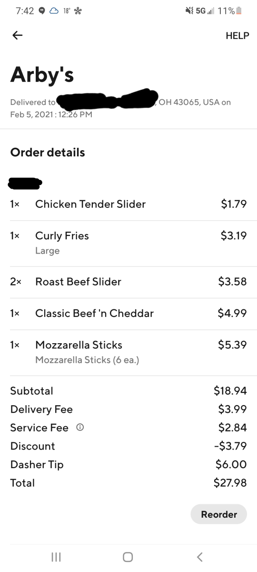Tap the Arby's restaurant title
257x572 pixels.
click(42, 74)
